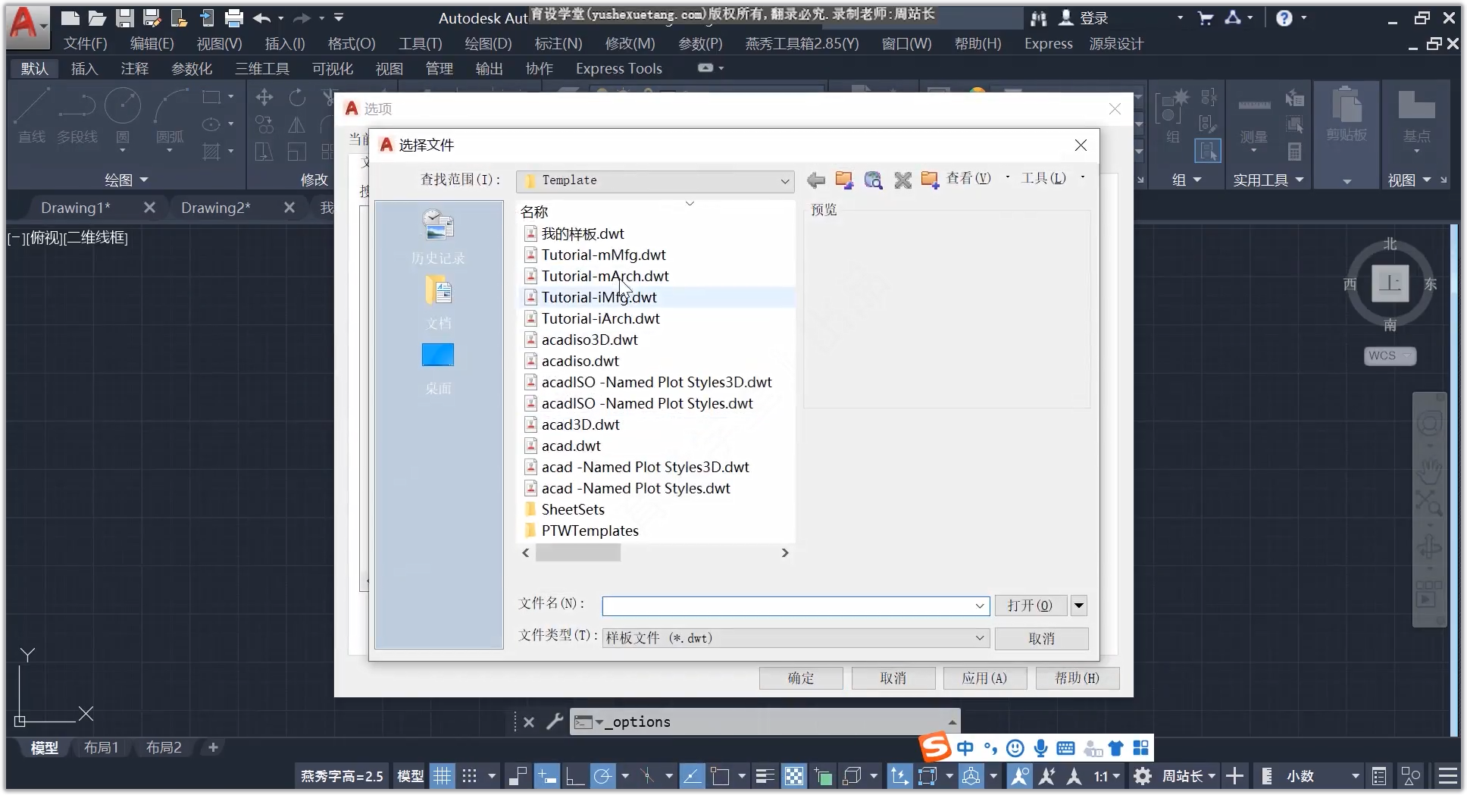Click horizontal scrollbar thumb under file list
The image size is (1467, 795).
[578, 553]
